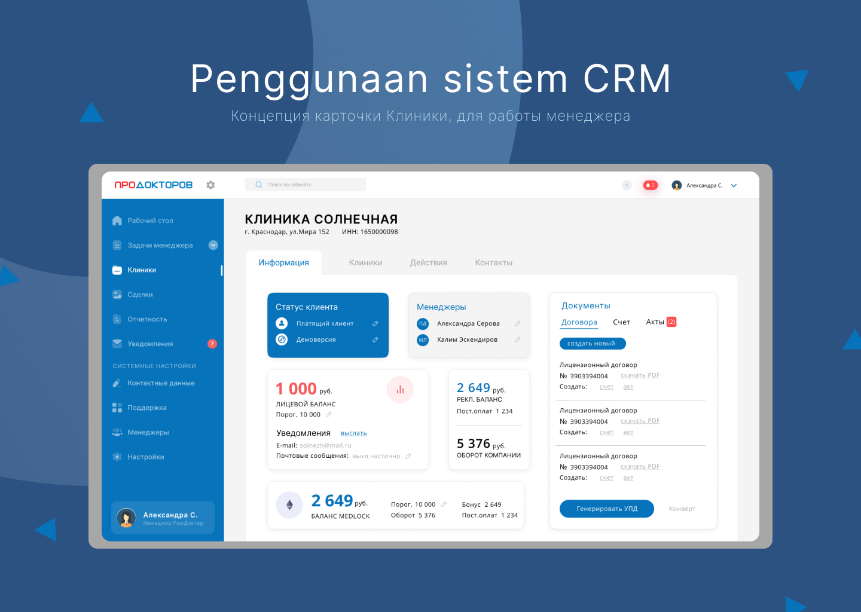Create счет for the first license contract

[606, 387]
